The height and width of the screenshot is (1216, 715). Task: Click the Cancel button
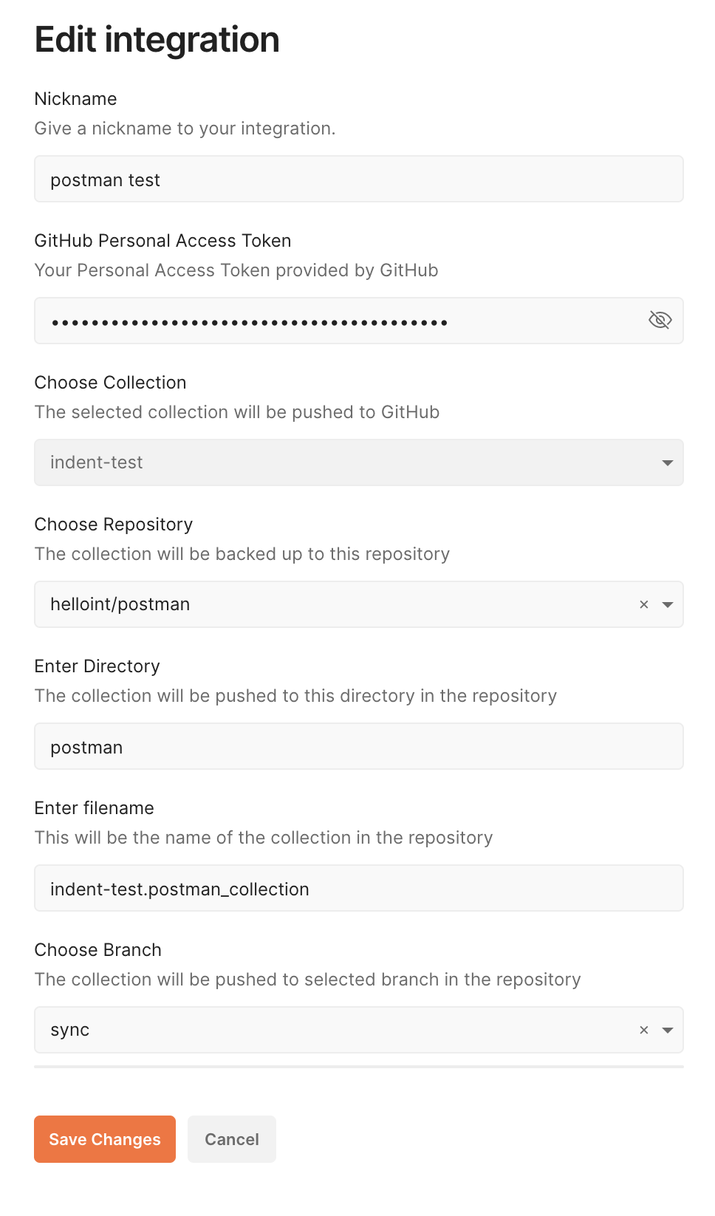231,1139
